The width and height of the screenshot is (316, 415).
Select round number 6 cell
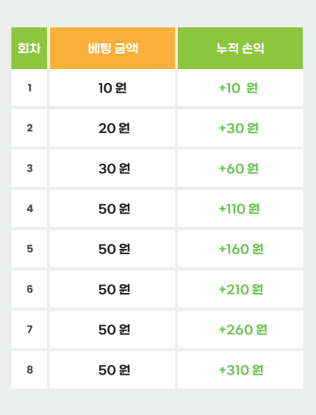(x=29, y=289)
